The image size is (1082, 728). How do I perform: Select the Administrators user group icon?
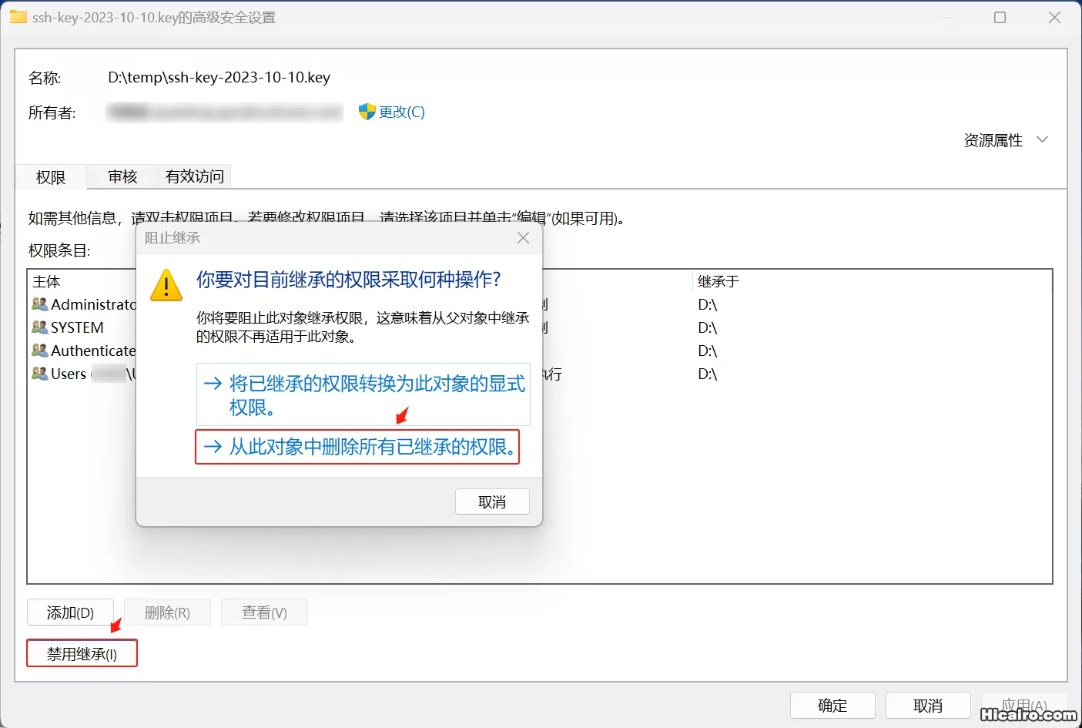(40, 304)
